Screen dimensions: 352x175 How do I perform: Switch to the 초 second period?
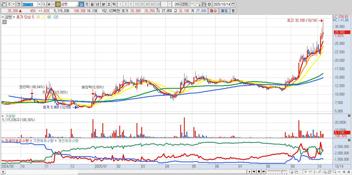point(108,4)
